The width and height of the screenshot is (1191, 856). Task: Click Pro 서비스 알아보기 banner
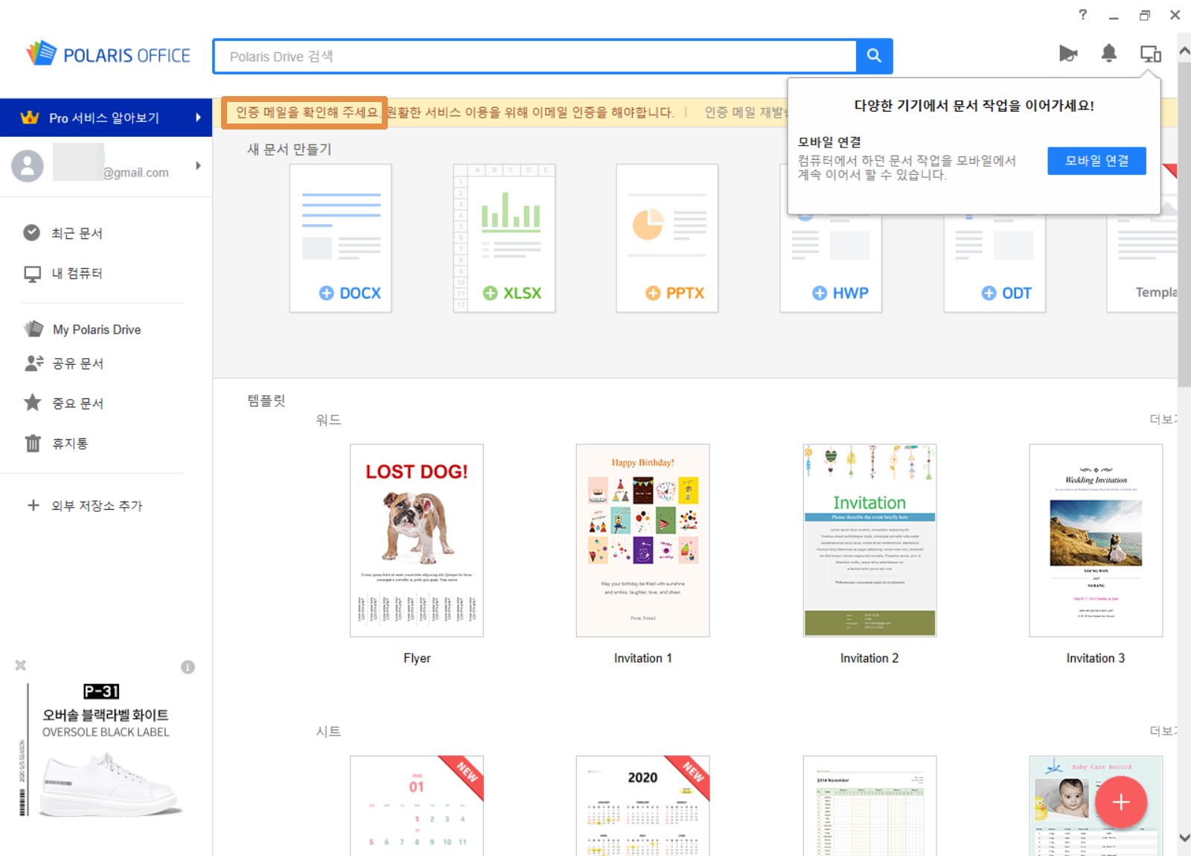106,118
